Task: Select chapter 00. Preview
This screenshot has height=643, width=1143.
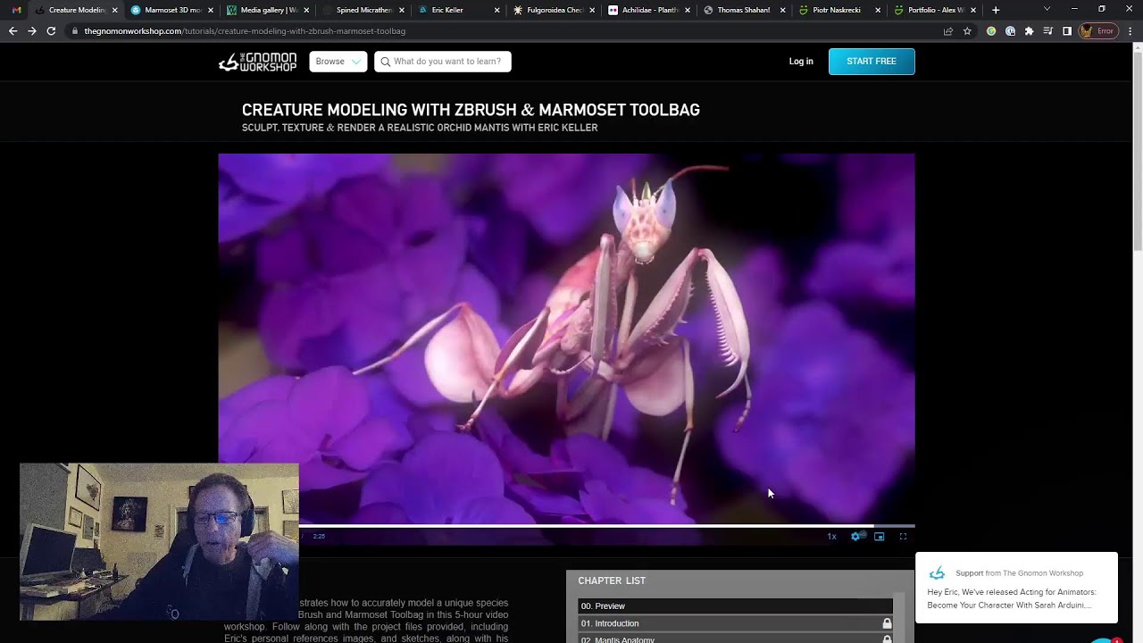Action: 735,605
